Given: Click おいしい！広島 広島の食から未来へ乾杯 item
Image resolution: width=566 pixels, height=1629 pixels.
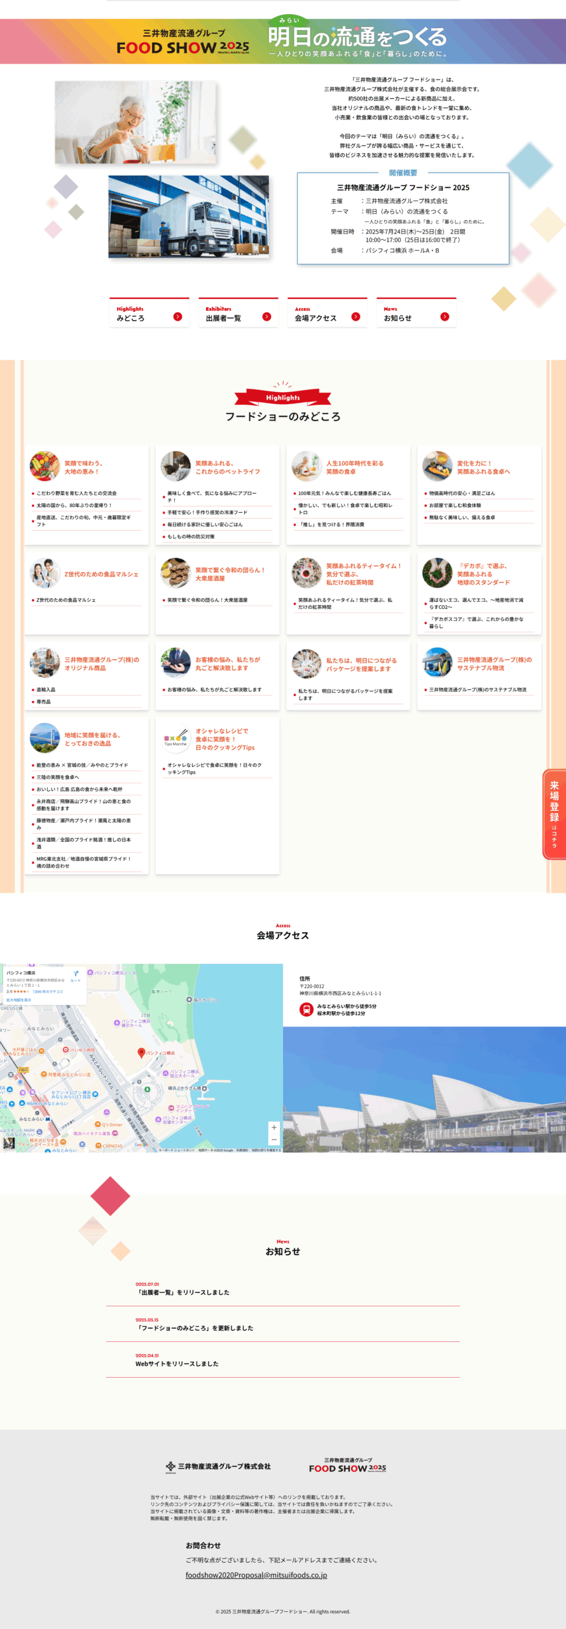Looking at the screenshot, I should tap(86, 789).
